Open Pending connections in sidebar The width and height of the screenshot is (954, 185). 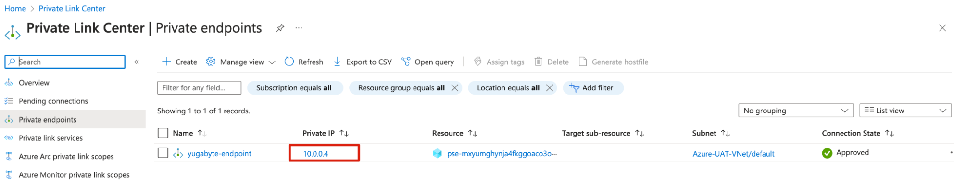click(x=53, y=101)
